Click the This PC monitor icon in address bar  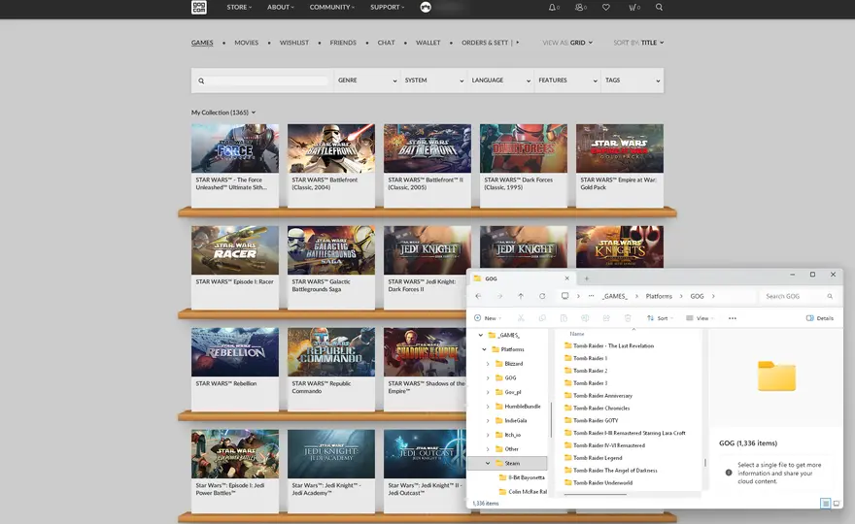pos(564,296)
